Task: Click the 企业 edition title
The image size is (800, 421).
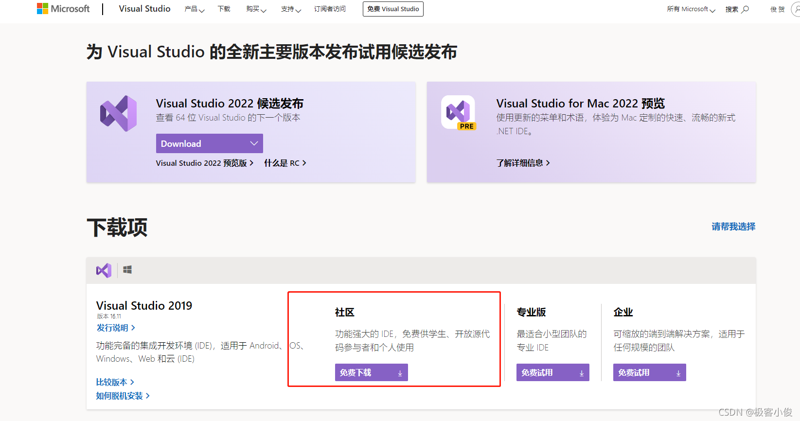Action: point(623,312)
